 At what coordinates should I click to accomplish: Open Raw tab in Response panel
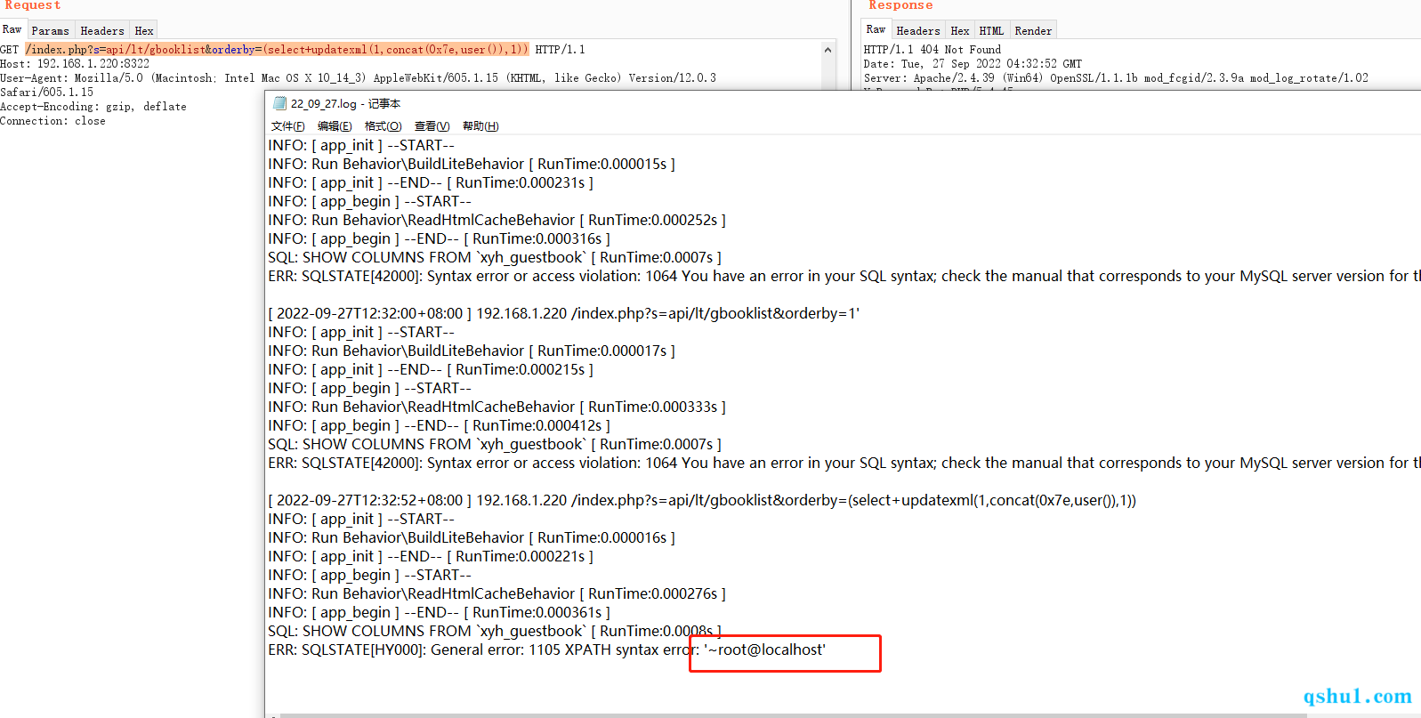876,29
